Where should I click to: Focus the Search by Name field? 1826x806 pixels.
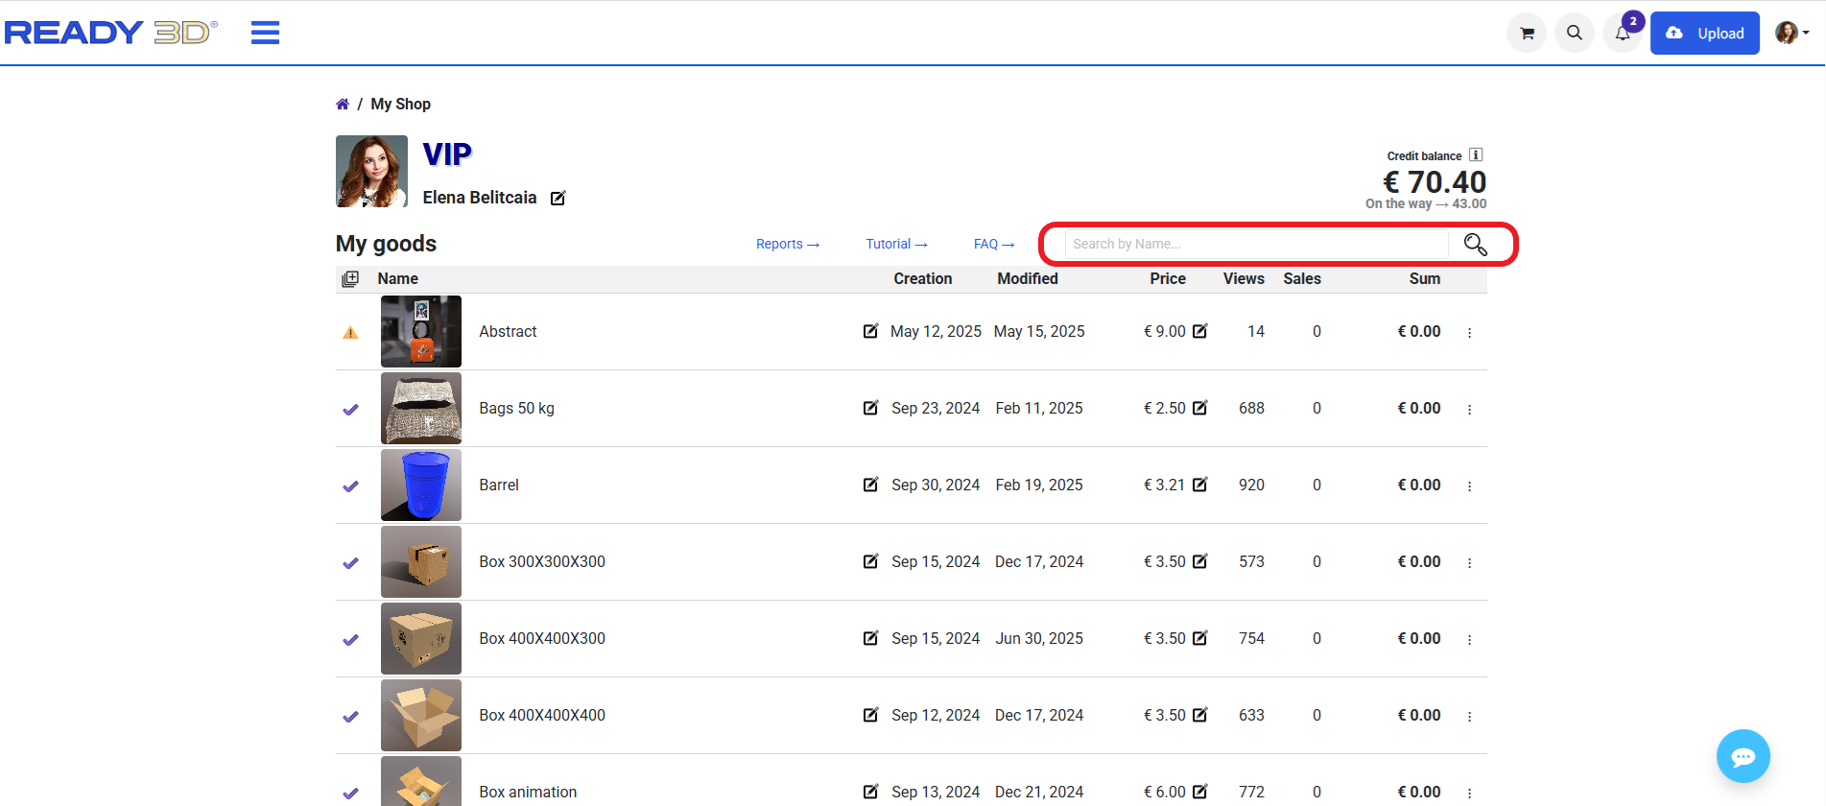(1256, 244)
